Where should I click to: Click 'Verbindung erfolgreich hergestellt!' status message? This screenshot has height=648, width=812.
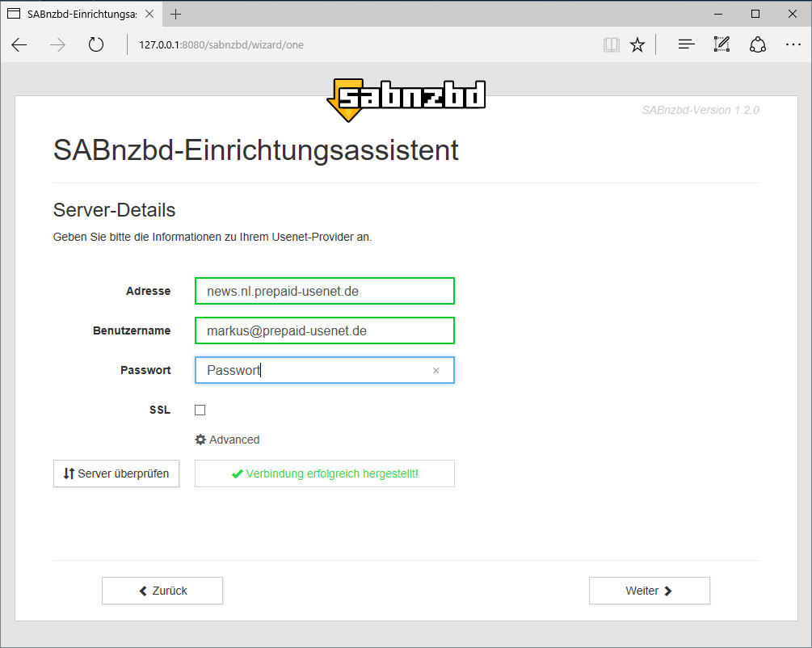tap(325, 473)
